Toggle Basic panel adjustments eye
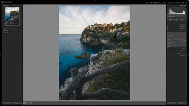The width and height of the screenshot is (189, 106). coord(167,22)
